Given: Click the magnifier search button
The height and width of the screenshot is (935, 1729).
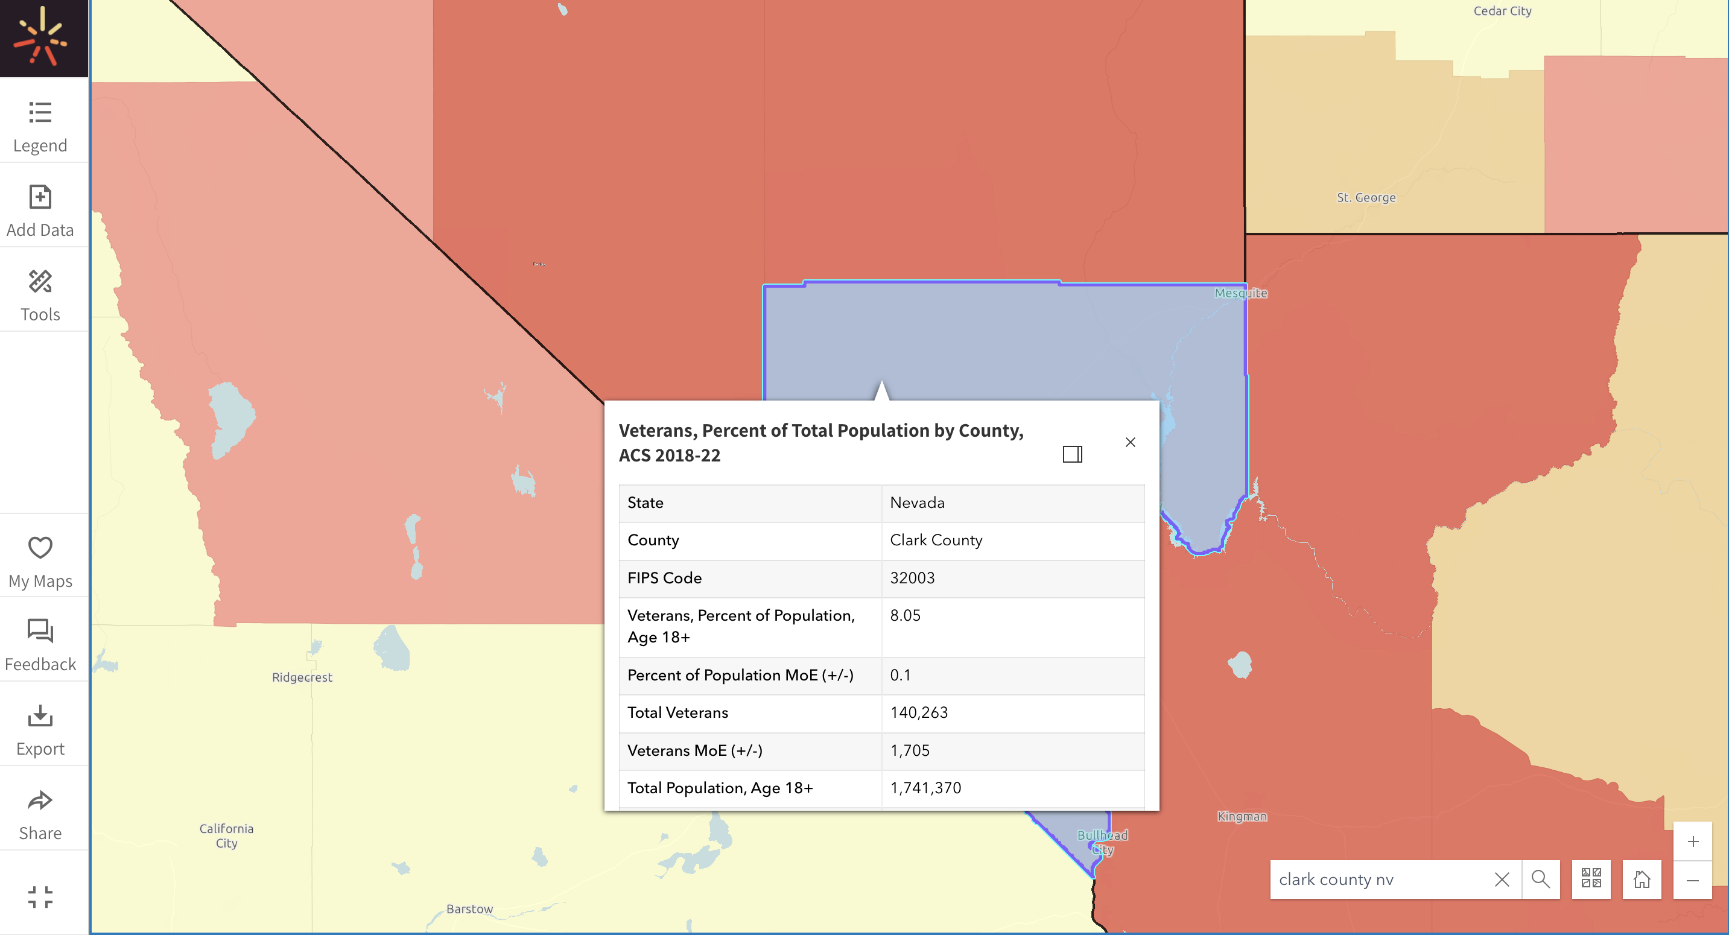Looking at the screenshot, I should click(x=1540, y=879).
